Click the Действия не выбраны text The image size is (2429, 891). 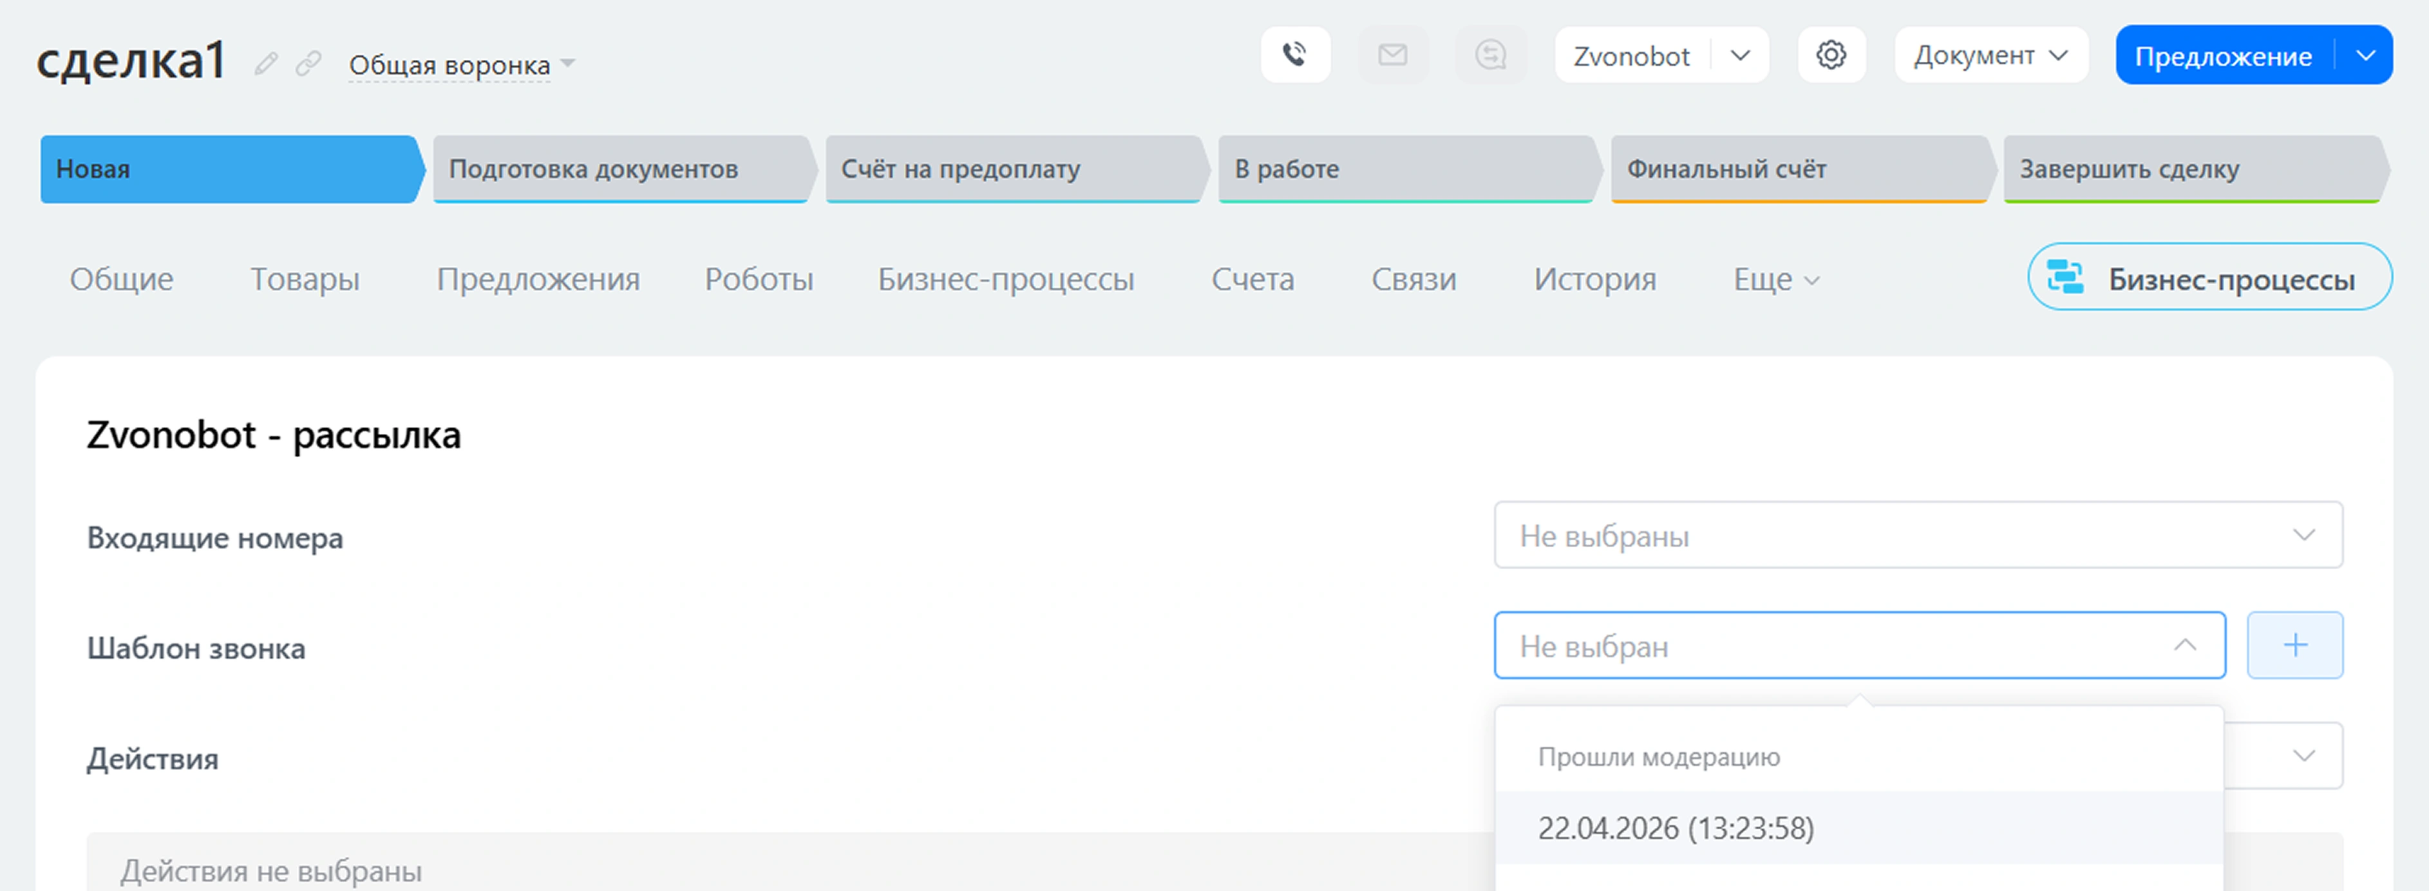(272, 870)
